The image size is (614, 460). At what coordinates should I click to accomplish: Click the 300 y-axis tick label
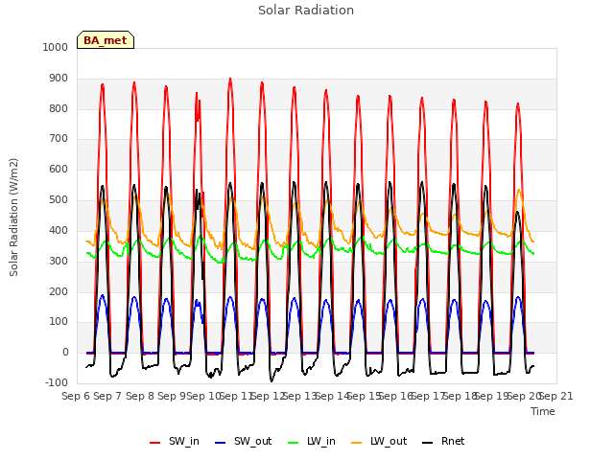[59, 261]
